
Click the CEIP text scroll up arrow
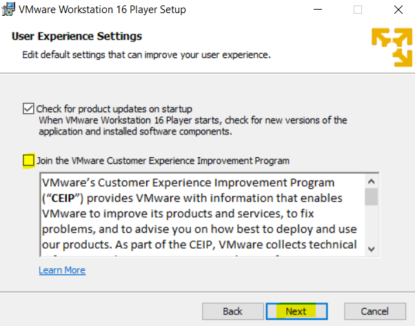pos(372,181)
